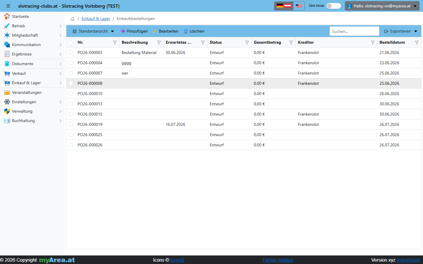The image size is (423, 264).
Task: Expand the Ergebnisse submenu chevron
Action: click(x=61, y=54)
